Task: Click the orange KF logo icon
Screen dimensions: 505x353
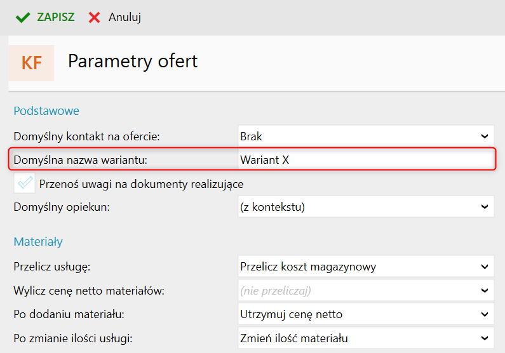Action: pos(32,62)
